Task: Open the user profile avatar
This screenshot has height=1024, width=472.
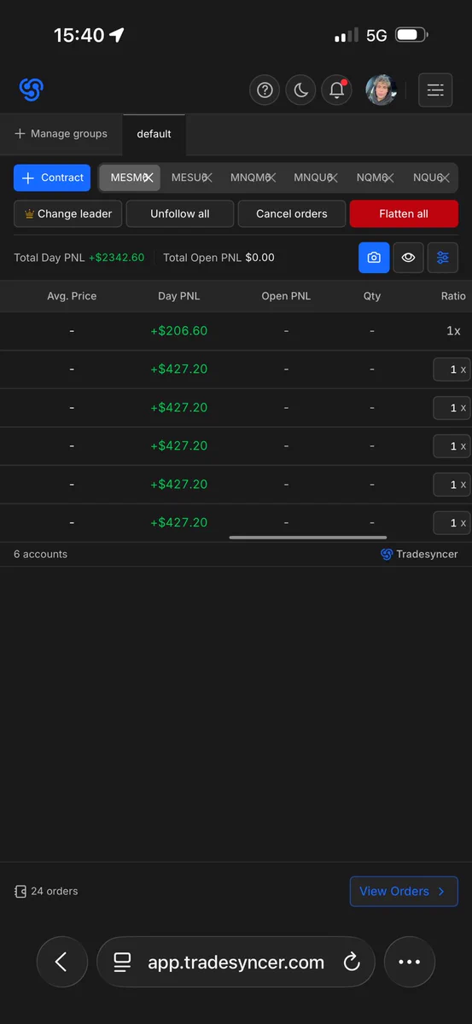Action: [x=381, y=90]
